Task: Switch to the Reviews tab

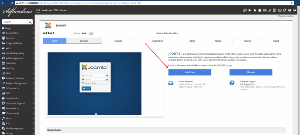Action: (x=247, y=41)
